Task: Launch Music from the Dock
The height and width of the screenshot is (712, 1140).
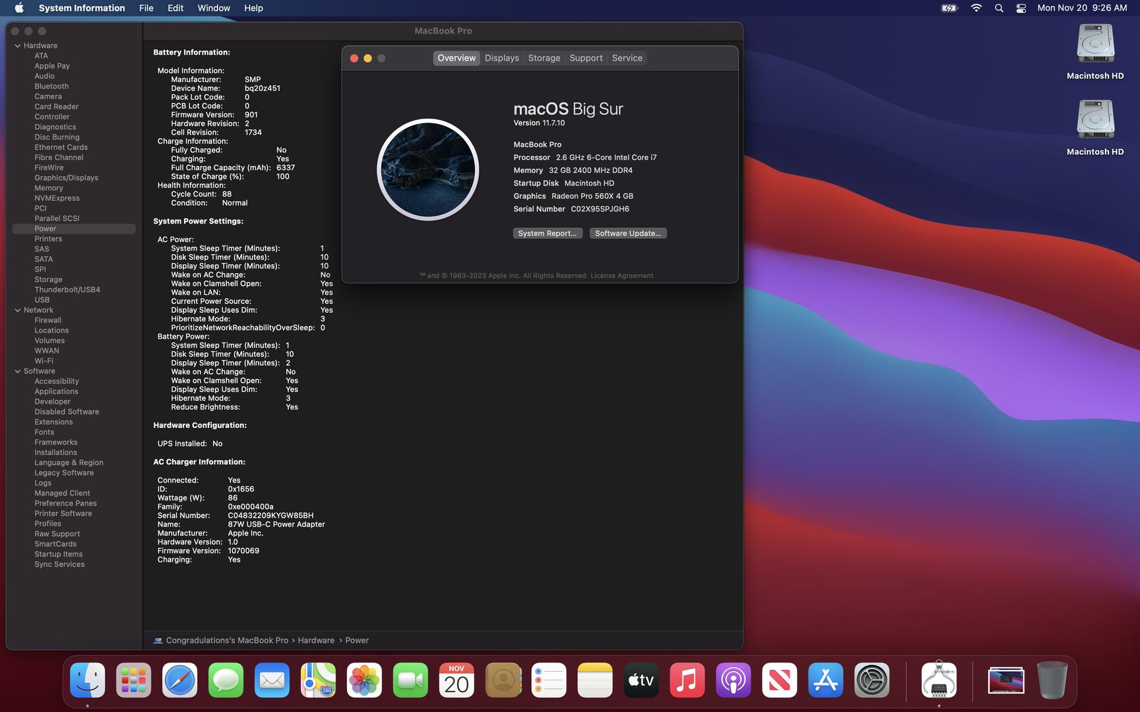Action: [x=687, y=680]
